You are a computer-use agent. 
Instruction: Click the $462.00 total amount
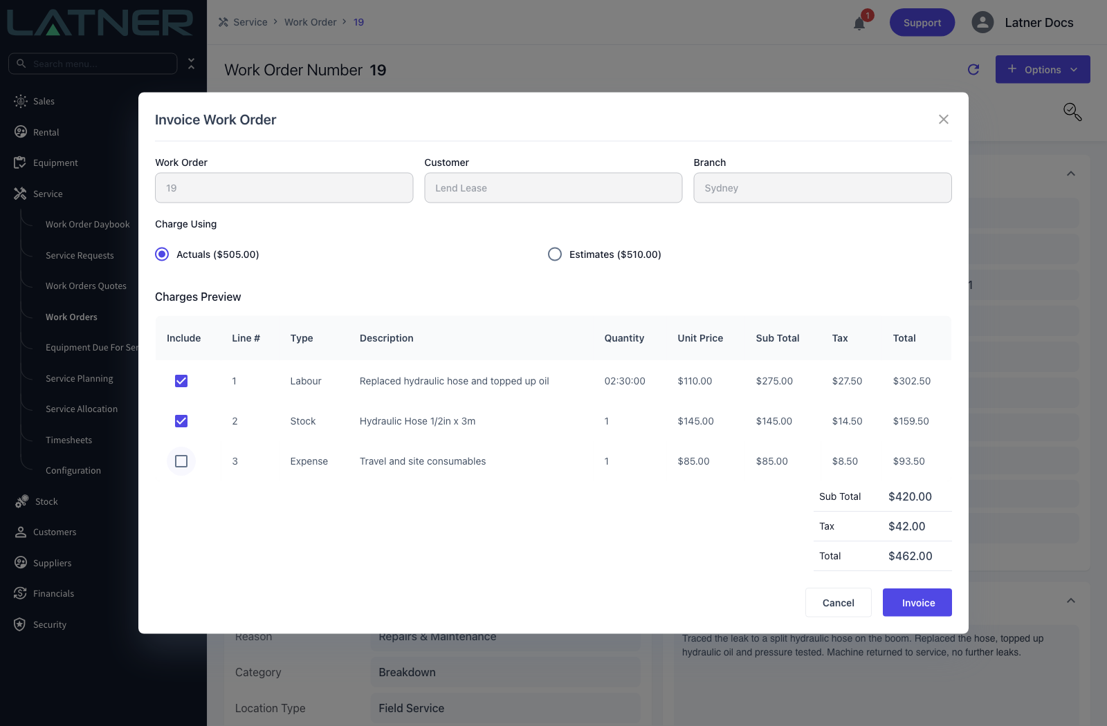pyautogui.click(x=911, y=556)
